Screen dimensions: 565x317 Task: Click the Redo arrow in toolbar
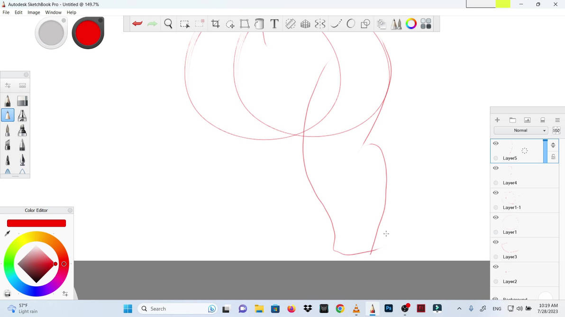click(152, 24)
